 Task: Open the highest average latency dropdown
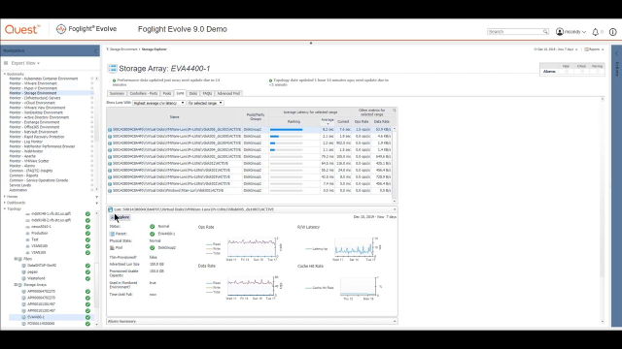tap(158, 103)
